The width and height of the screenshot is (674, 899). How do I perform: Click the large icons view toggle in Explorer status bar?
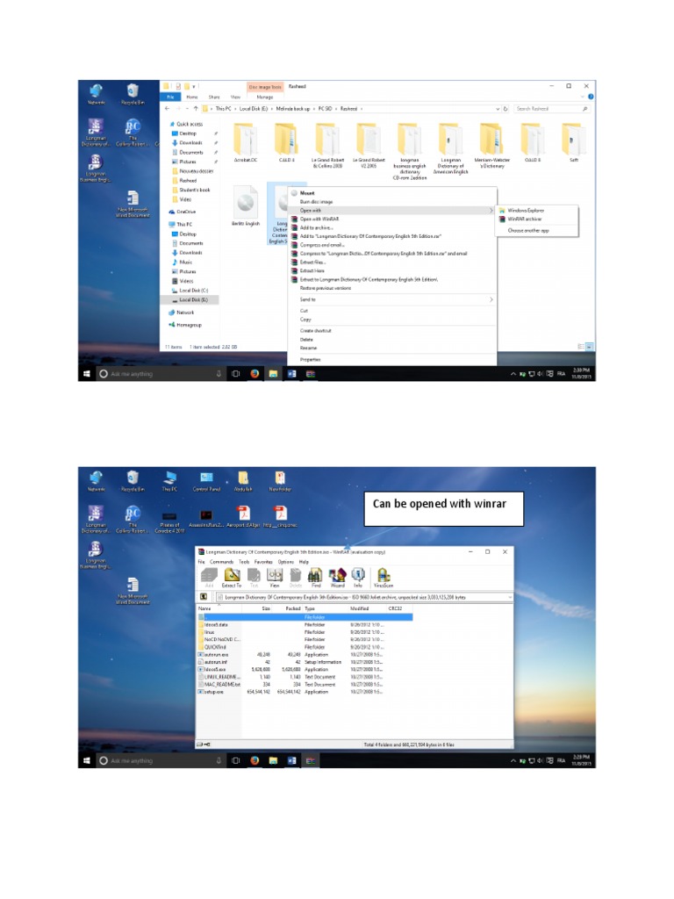tap(589, 347)
